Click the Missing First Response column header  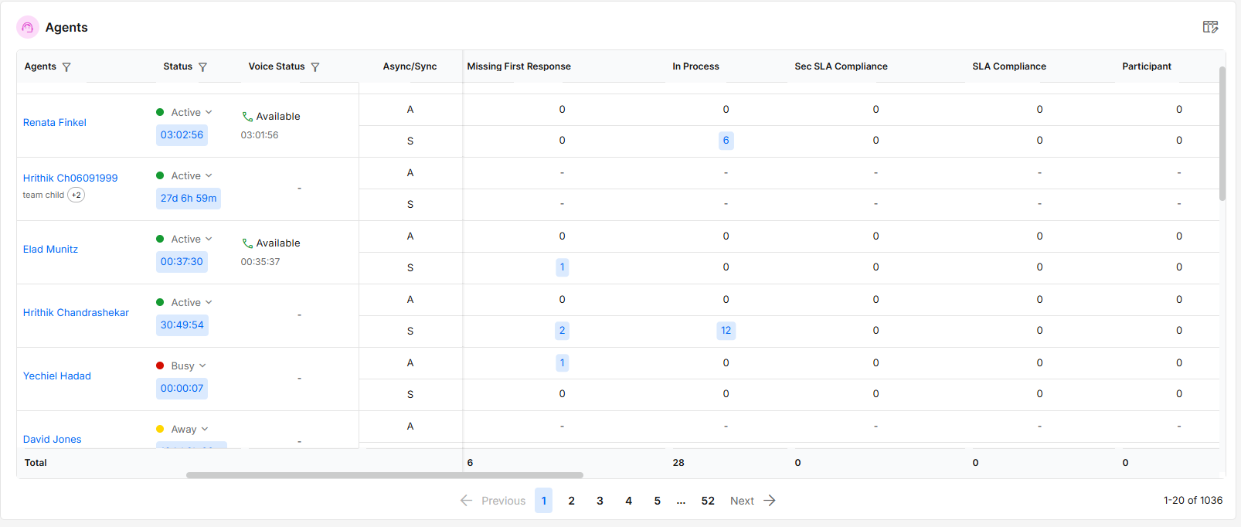[518, 66]
